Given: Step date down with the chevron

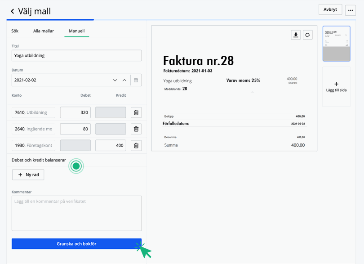Looking at the screenshot, I should 115,80.
